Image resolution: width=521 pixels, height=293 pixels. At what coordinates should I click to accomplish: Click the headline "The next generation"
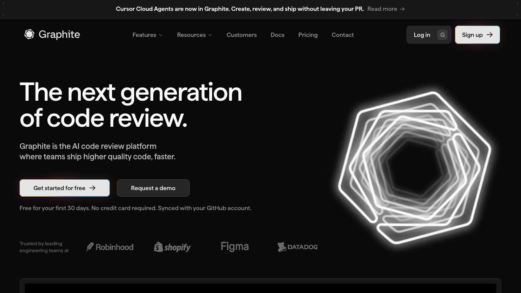[131, 92]
